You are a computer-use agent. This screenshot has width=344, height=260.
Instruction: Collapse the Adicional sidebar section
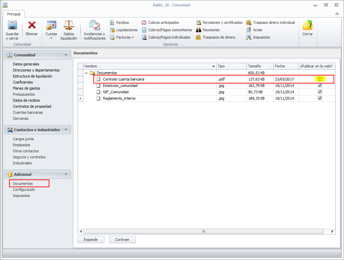click(66, 174)
